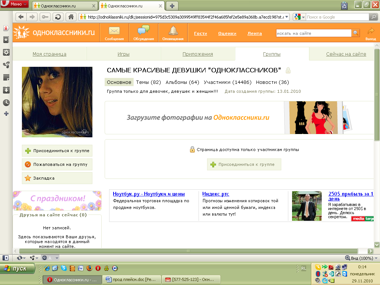The height and width of the screenshot is (285, 380).
Task: Open the bookmarks star sidebar panel
Action: [6, 40]
